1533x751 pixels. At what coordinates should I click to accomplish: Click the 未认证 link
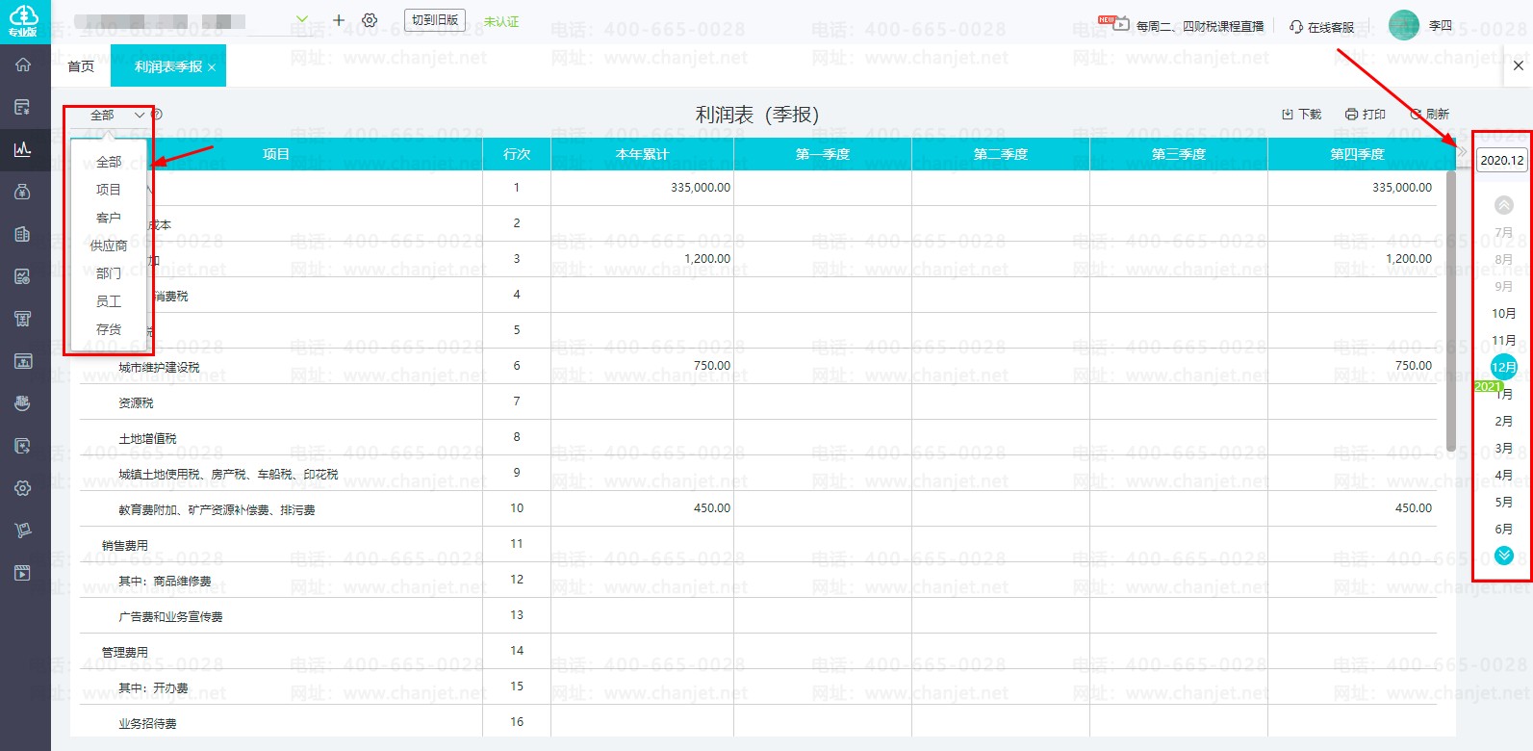tap(501, 21)
